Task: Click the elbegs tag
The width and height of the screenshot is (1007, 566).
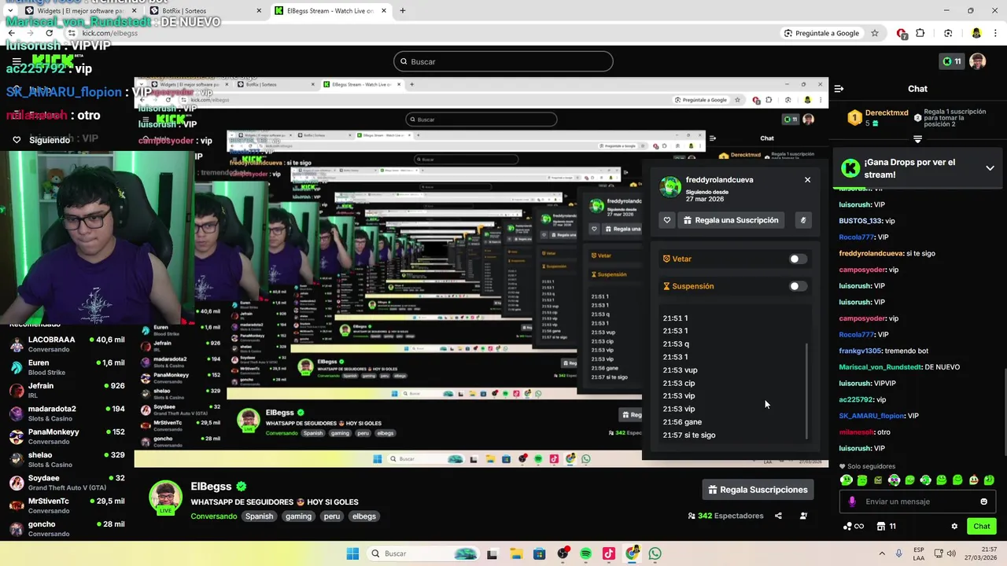Action: (x=364, y=516)
